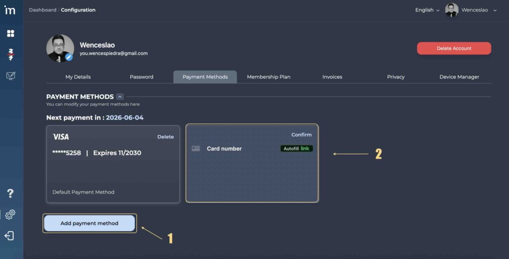Open the English language dropdown

click(427, 10)
